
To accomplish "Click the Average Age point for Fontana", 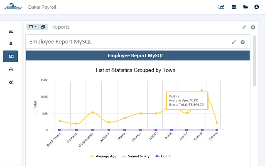I will 76,124.
